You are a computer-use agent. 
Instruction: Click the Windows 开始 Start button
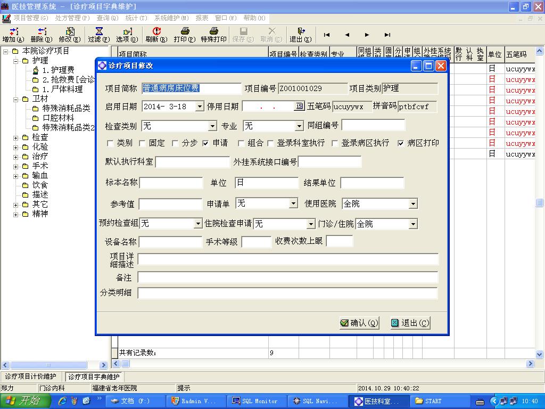click(x=25, y=401)
